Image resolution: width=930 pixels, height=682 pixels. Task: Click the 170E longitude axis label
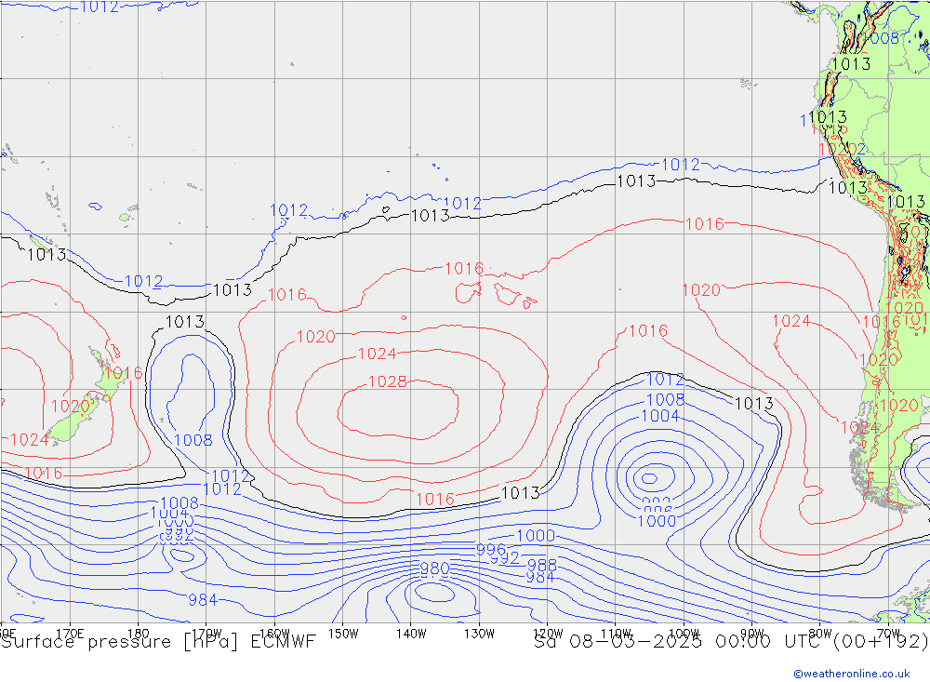(x=70, y=634)
